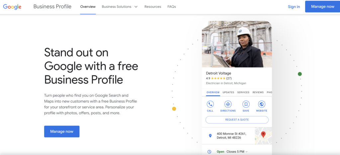Click the clock hours icon
Screen dimensions: 340x155
point(209,152)
